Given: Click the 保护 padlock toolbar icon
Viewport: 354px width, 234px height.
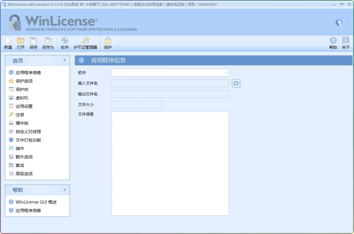Looking at the screenshot, I should tap(108, 43).
